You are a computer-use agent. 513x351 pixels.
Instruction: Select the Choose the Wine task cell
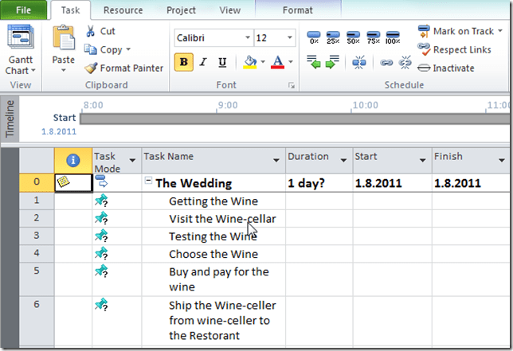213,254
